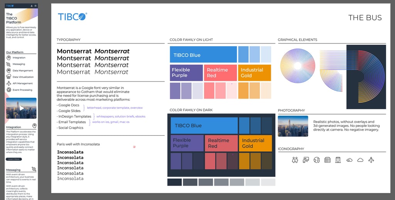Pick the darkest grey swatch in bottom row
395x200 pixels.
click(x=175, y=182)
